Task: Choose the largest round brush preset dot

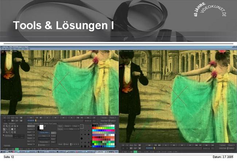Action: 82,138
